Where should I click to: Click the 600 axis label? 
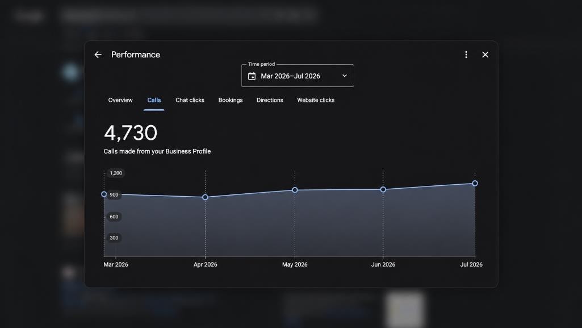coord(114,217)
